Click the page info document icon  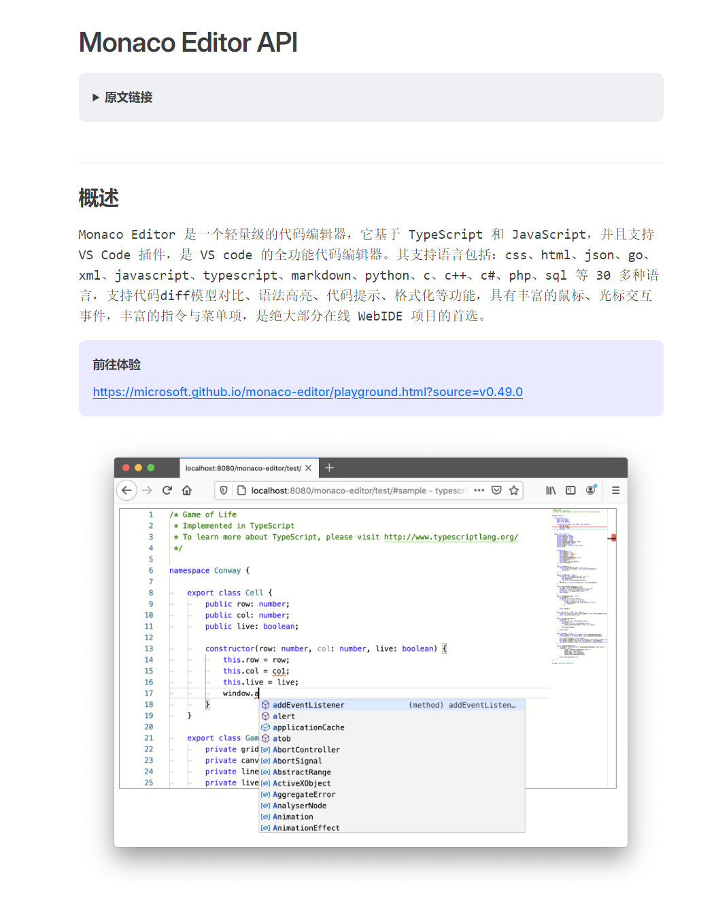pyautogui.click(x=241, y=490)
